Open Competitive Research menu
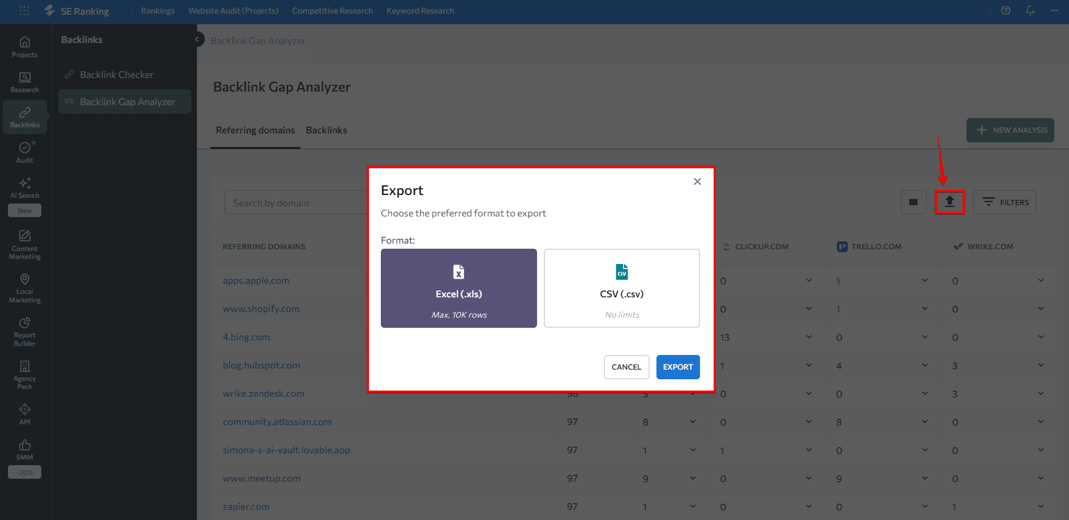The width and height of the screenshot is (1069, 520). pyautogui.click(x=332, y=11)
